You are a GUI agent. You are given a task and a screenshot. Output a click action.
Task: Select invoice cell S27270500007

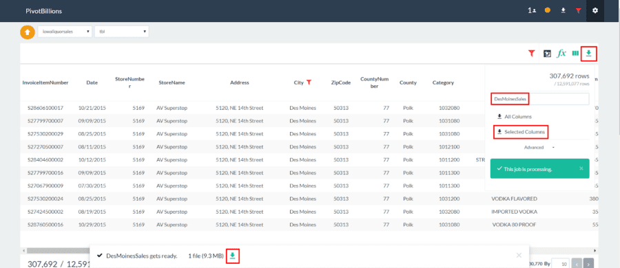tap(45, 147)
